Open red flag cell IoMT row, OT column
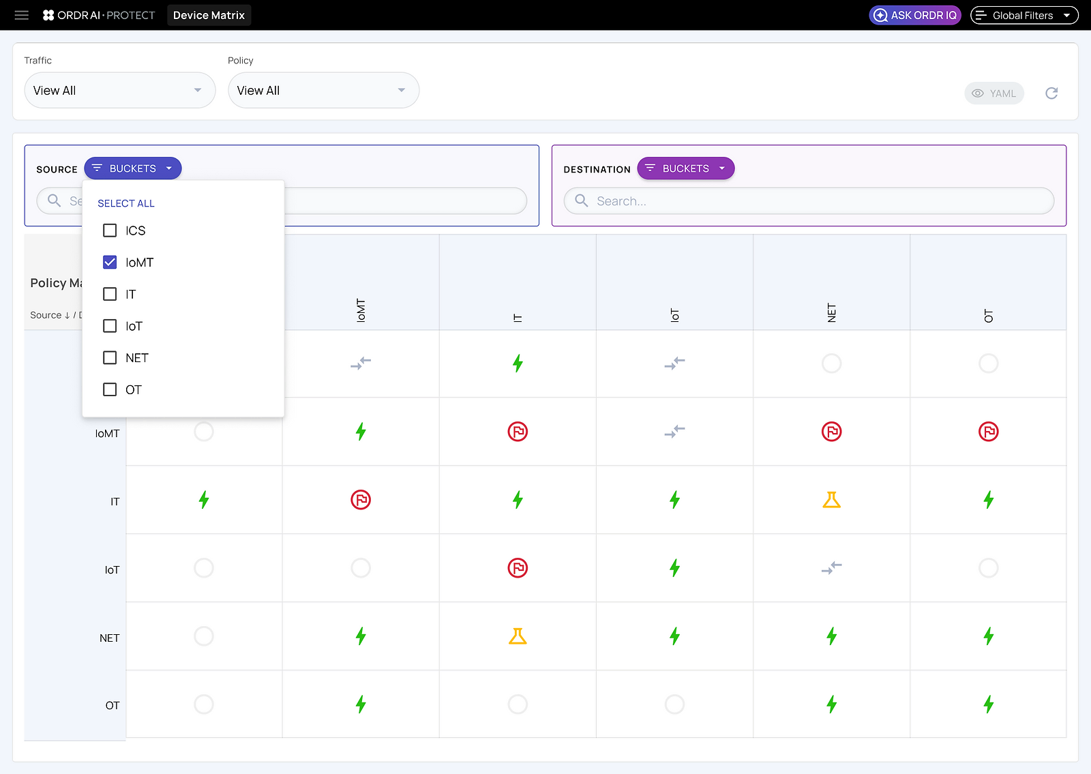This screenshot has width=1091, height=774. click(x=988, y=432)
